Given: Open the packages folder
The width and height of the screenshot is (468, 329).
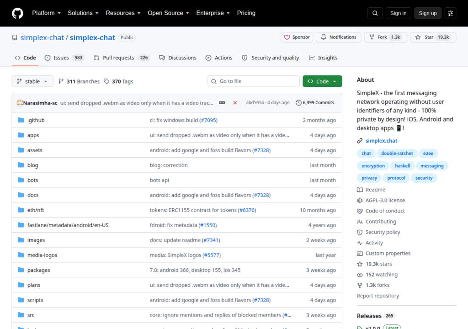Looking at the screenshot, I should tap(38, 270).
